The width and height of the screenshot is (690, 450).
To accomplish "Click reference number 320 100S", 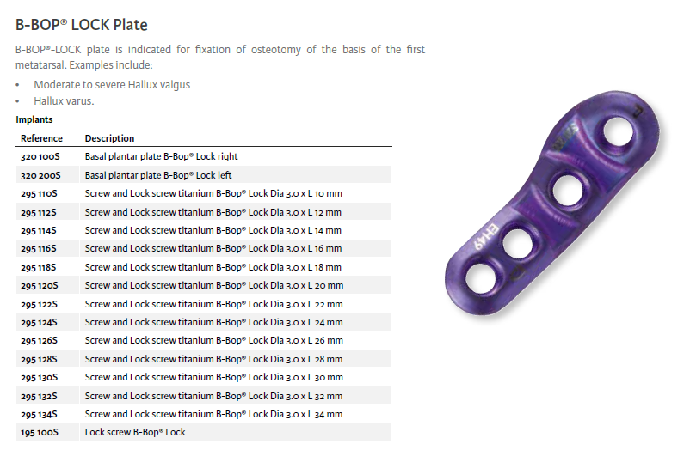I will 39,157.
